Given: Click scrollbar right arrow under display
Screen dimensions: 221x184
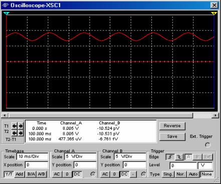Looking at the screenshot, I should (x=215, y=115).
